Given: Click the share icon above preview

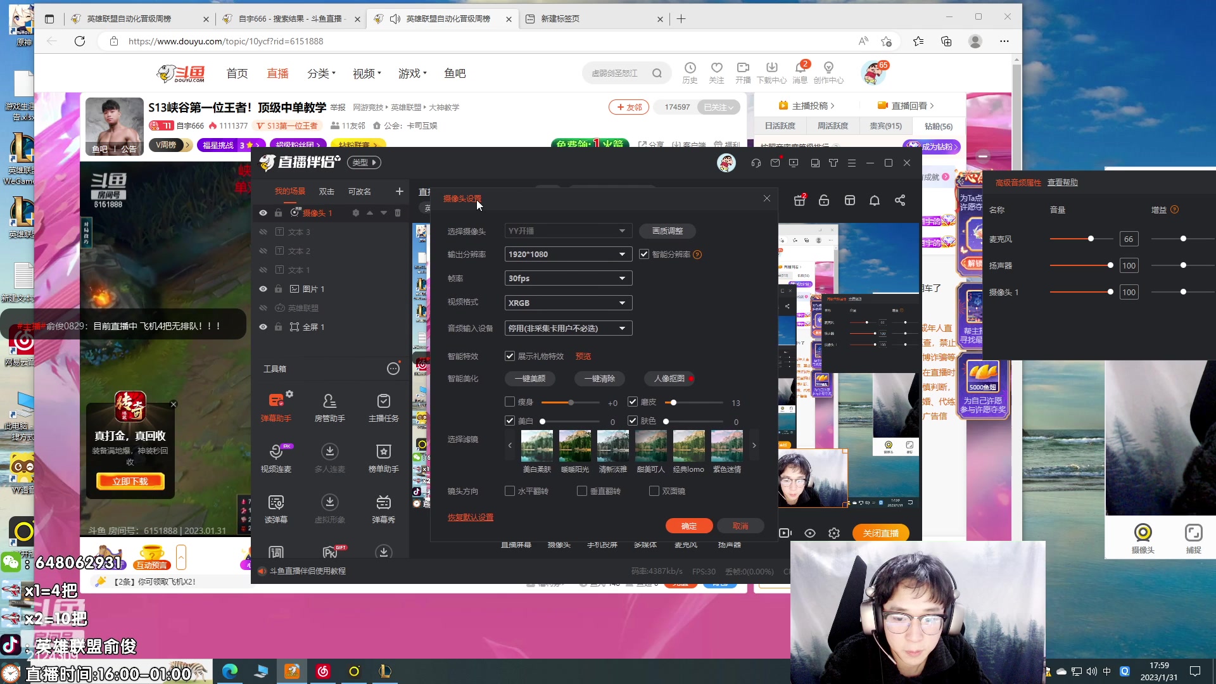Looking at the screenshot, I should (900, 200).
